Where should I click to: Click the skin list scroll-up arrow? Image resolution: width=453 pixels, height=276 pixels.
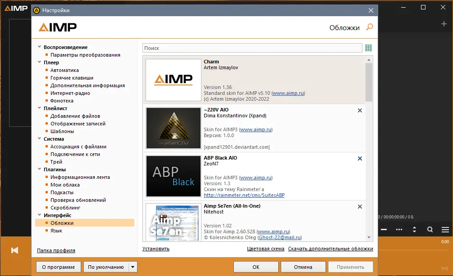(x=369, y=60)
